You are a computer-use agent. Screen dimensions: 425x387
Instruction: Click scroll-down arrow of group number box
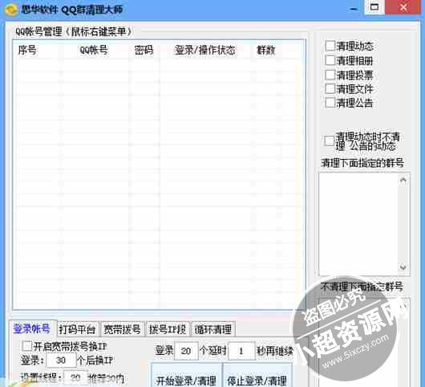point(403,267)
